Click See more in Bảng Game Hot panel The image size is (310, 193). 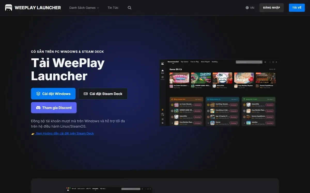(198, 99)
